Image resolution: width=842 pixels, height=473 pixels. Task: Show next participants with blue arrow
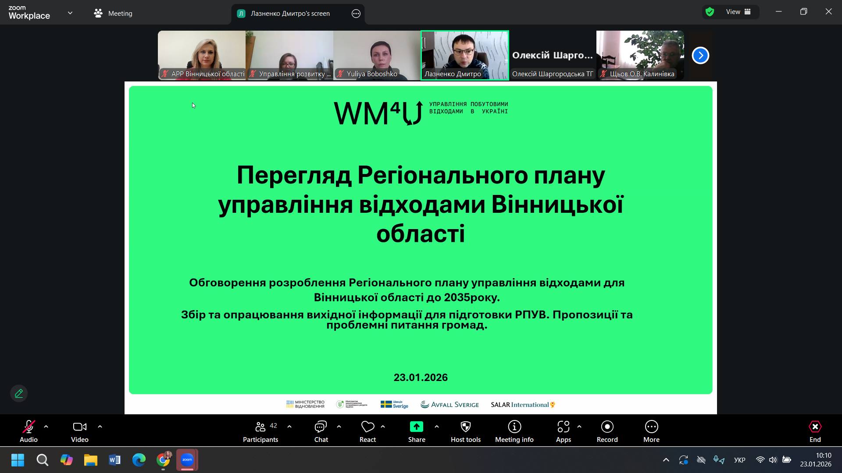700,55
